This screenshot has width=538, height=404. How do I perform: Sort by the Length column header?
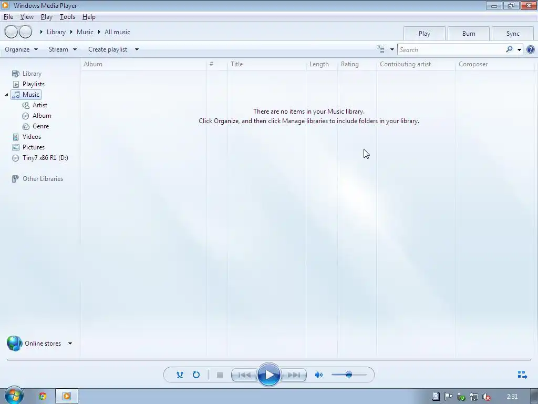coord(322,64)
